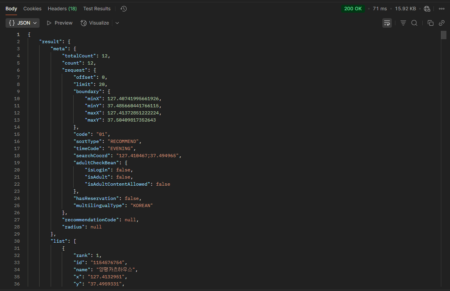
Task: Open the Headers (18) tab
Action: (x=62, y=9)
